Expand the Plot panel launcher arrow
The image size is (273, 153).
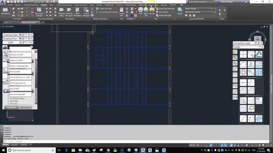174,19
